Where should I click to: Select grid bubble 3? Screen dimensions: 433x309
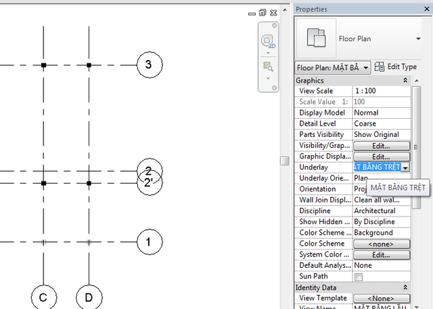pyautogui.click(x=150, y=65)
